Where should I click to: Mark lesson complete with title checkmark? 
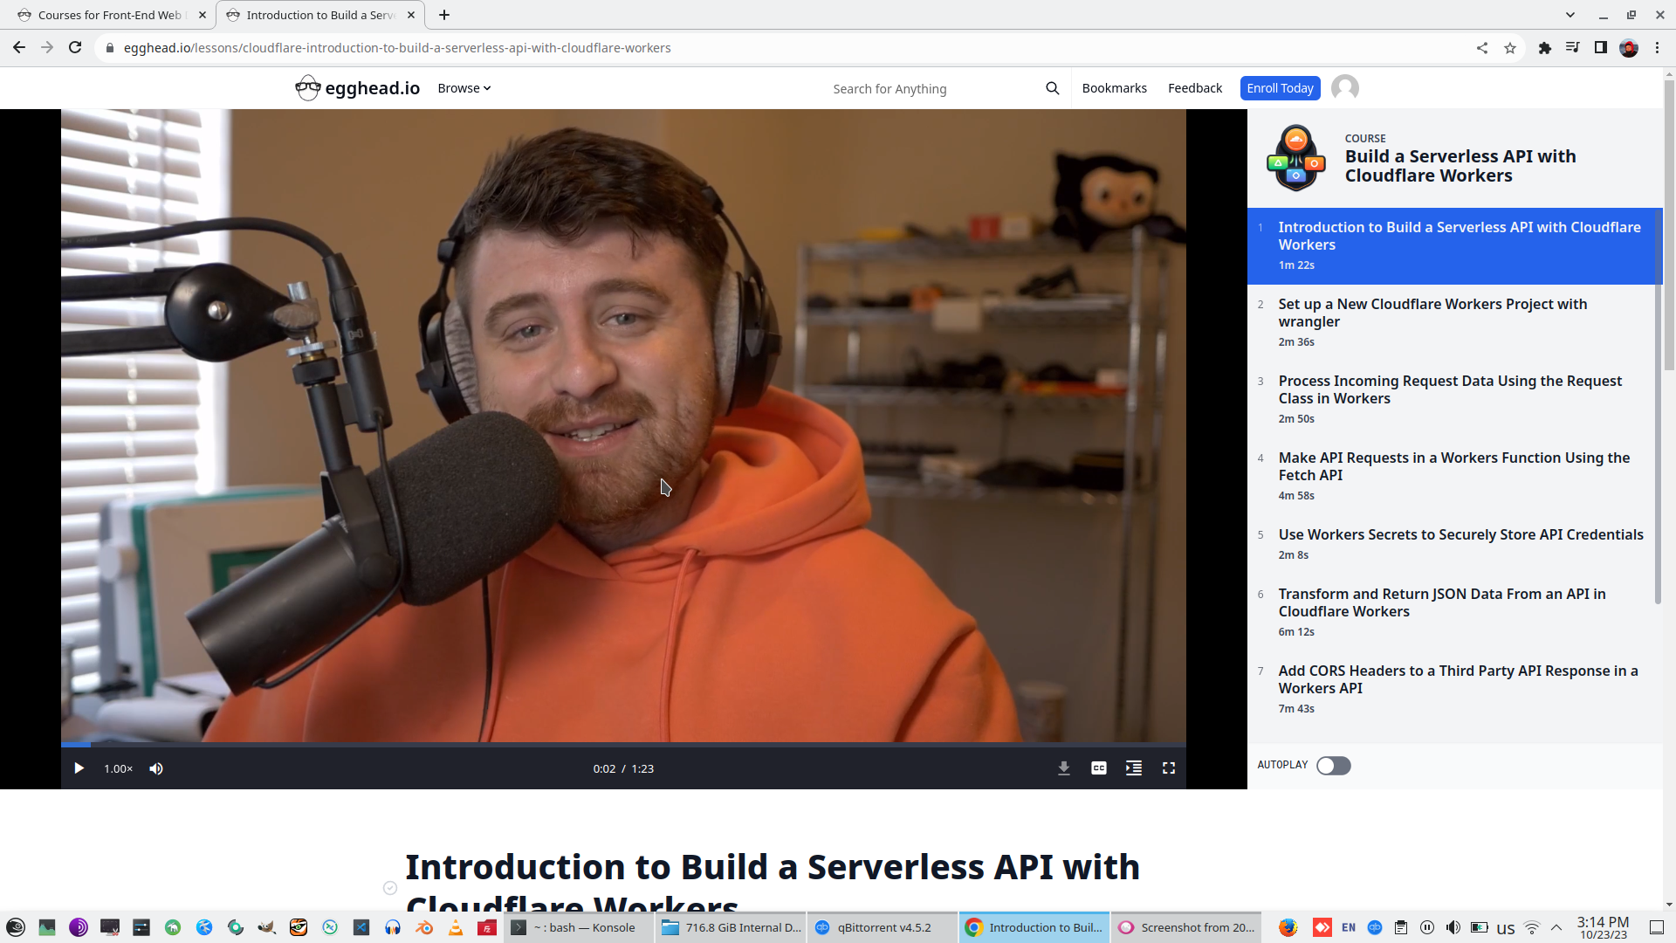[x=390, y=888]
